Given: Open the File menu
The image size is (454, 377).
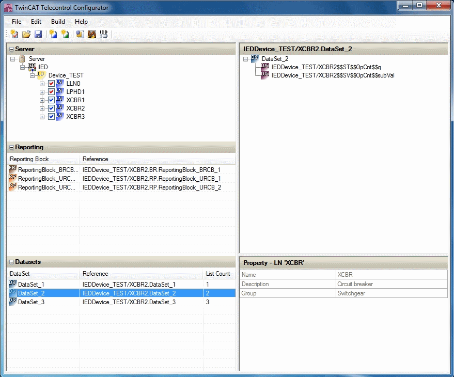Looking at the screenshot, I should 17,22.
